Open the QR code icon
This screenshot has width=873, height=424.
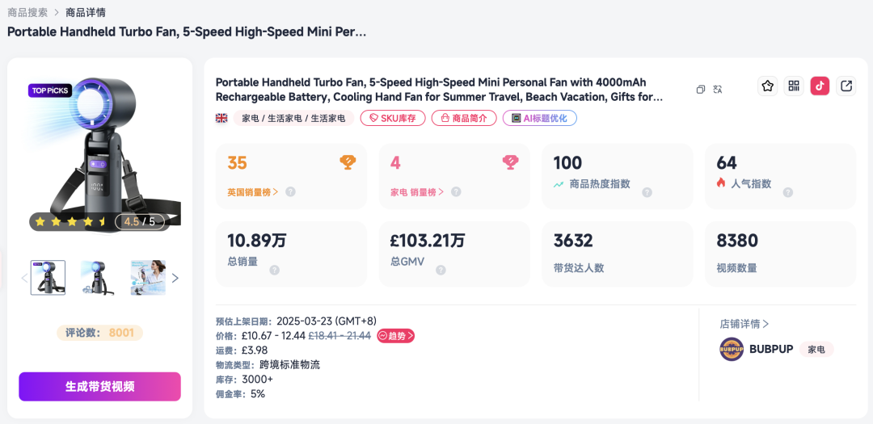tap(794, 86)
